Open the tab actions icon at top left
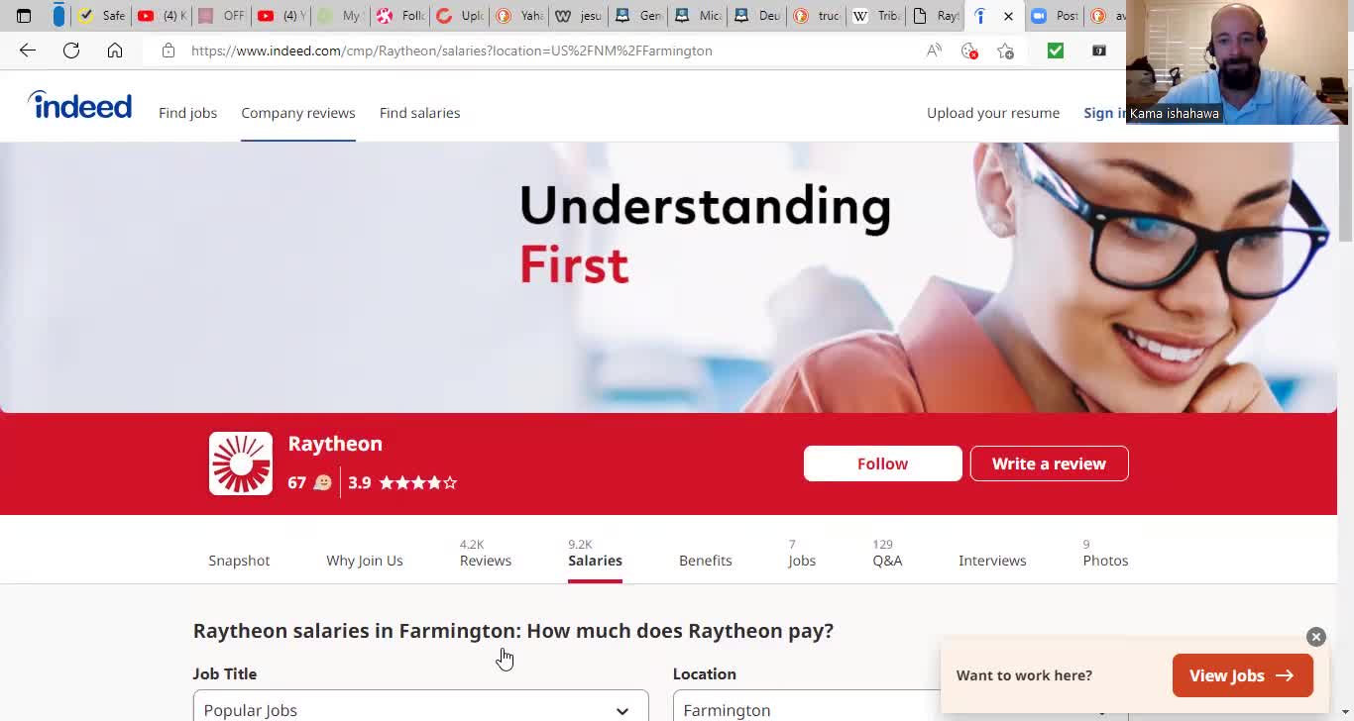The image size is (1354, 721). coord(24,16)
